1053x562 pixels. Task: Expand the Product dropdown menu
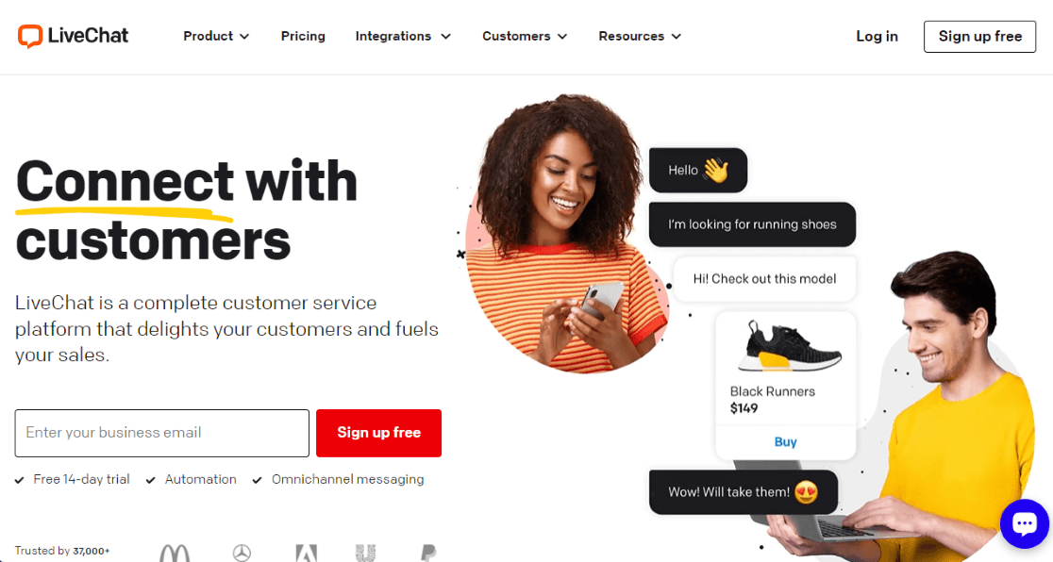[x=216, y=36]
